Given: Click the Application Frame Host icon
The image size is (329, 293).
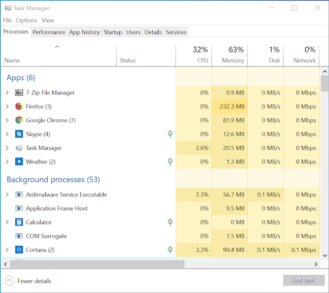Looking at the screenshot, I should pos(19,208).
